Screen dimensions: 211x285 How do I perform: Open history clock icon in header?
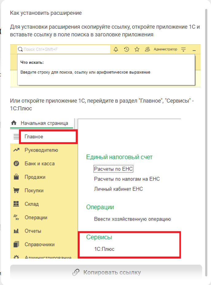click(127, 49)
